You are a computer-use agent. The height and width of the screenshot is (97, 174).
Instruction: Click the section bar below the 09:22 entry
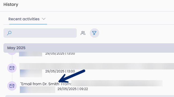[90, 96]
